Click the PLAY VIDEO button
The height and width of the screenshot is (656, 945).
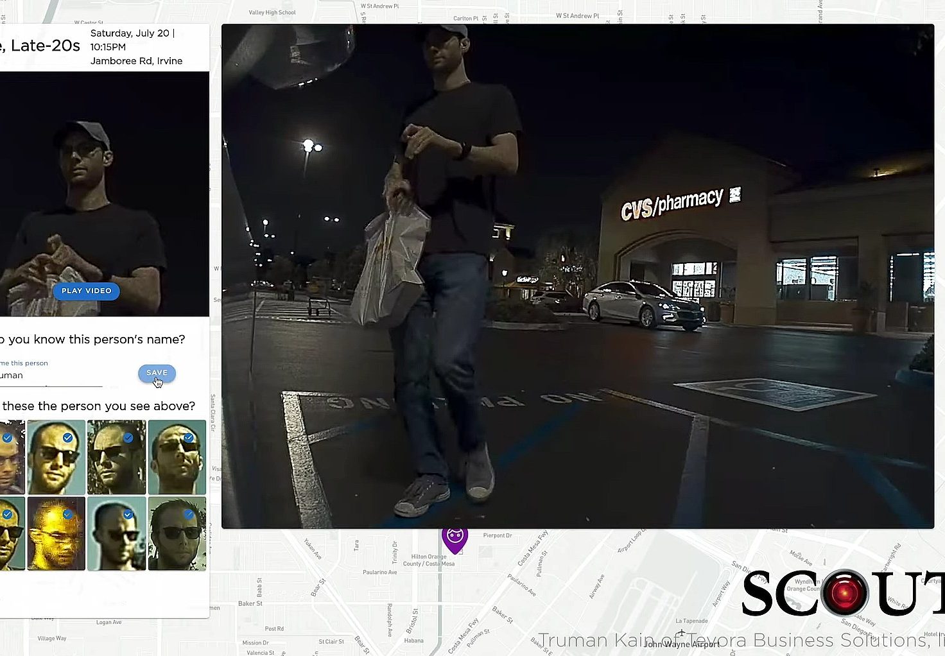click(x=87, y=291)
